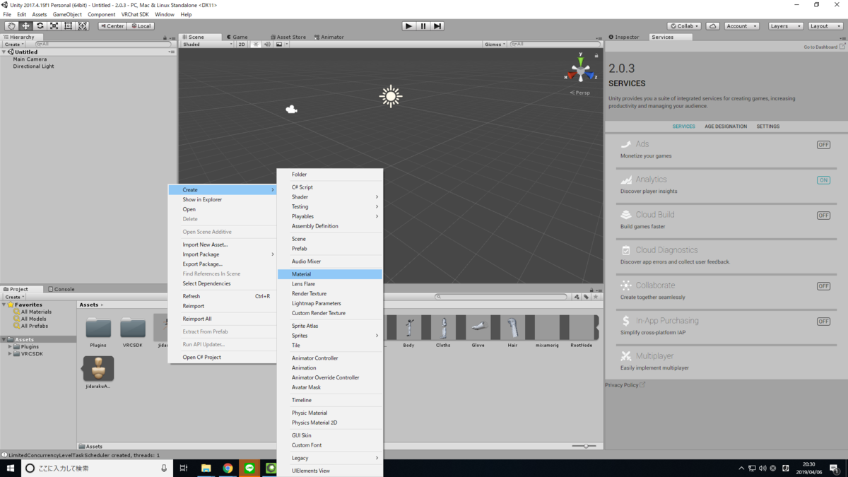Image resolution: width=848 pixels, height=477 pixels.
Task: Switch to the Asset Store tab
Action: click(288, 37)
